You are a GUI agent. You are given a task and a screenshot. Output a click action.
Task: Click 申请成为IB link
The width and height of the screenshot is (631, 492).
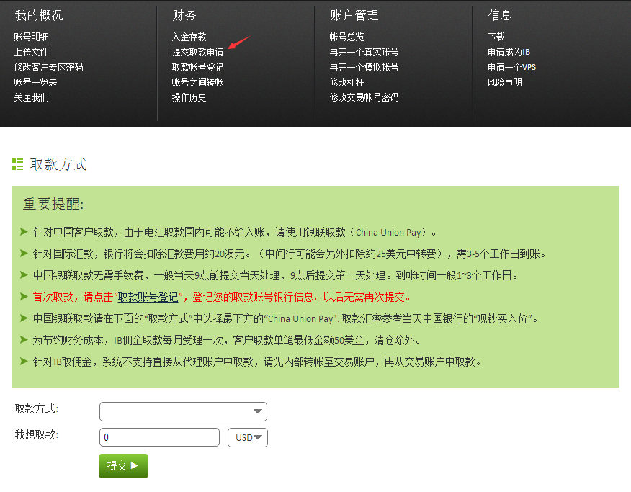[509, 52]
